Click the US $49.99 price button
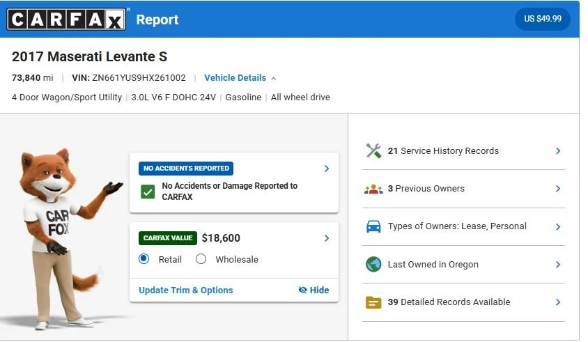This screenshot has height=342, width=588. (x=543, y=19)
